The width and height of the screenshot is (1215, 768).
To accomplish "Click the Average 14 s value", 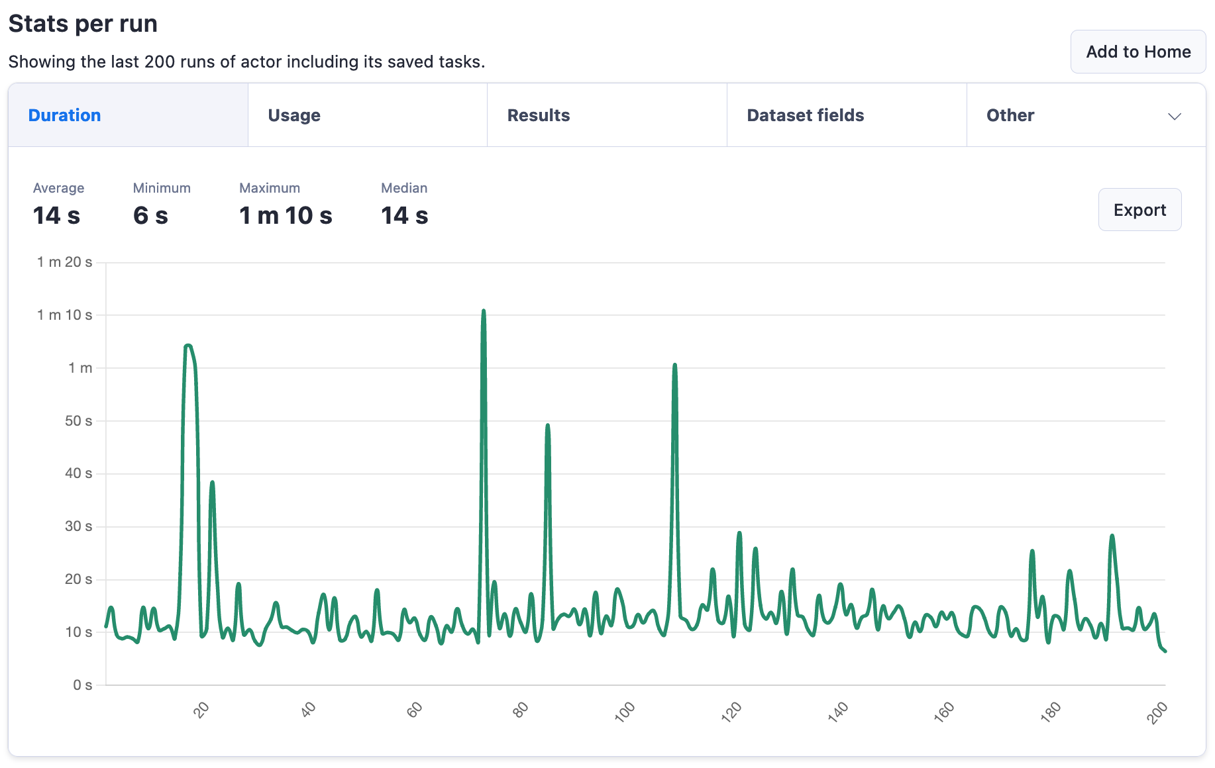I will click(56, 216).
